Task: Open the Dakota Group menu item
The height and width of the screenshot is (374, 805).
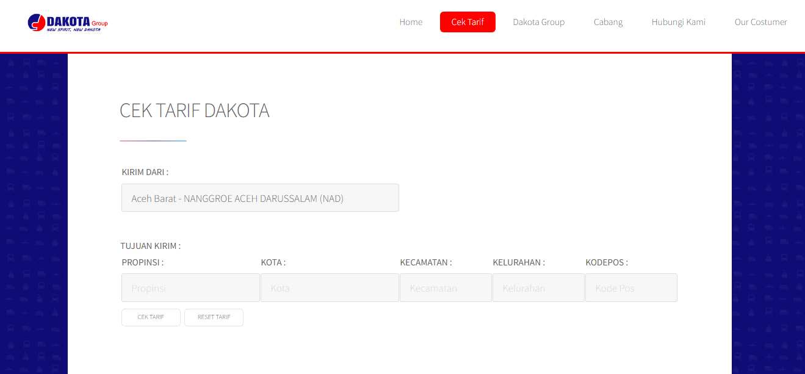Action: (538, 22)
